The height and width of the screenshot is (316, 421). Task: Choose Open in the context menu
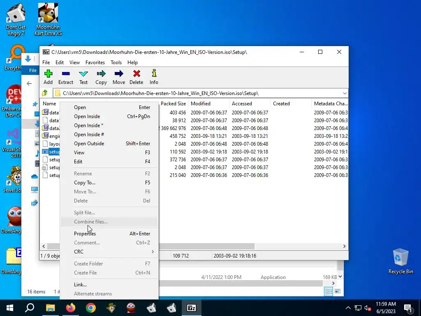tap(109, 107)
